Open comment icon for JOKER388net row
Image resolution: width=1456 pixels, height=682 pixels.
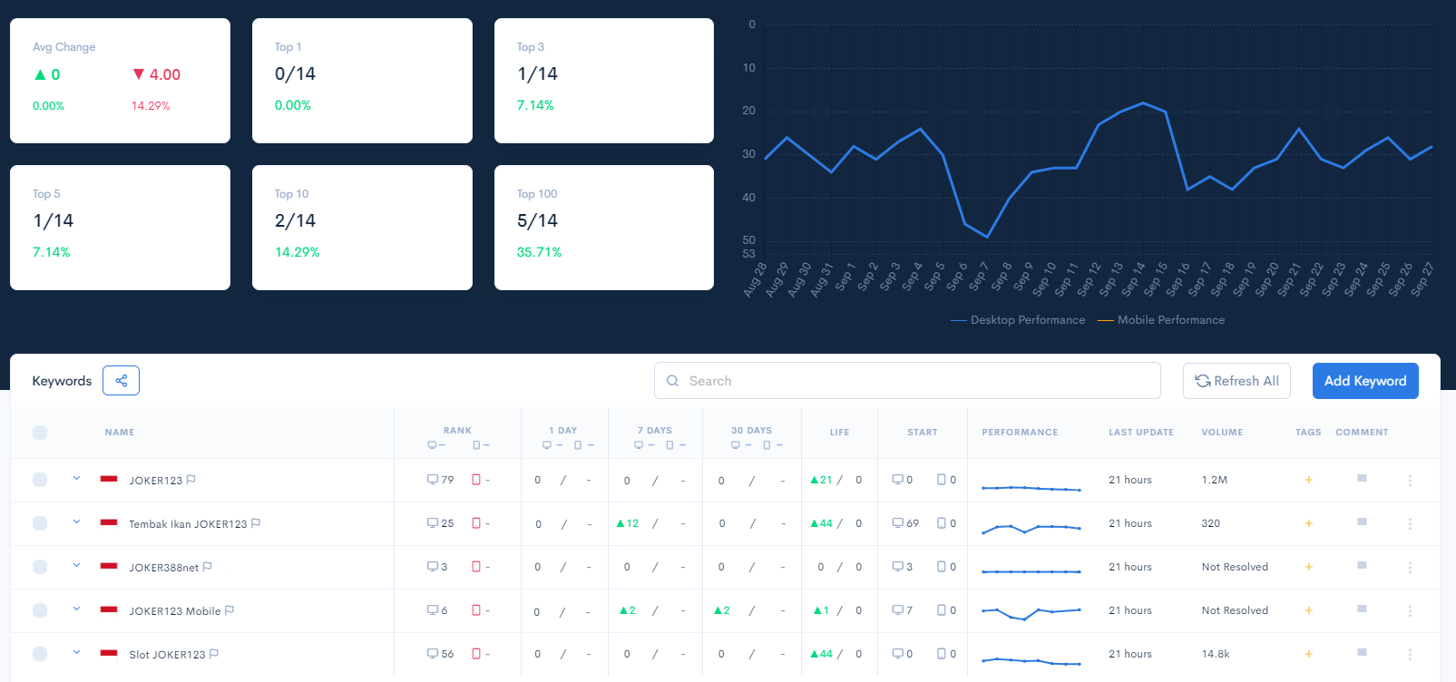(1362, 565)
